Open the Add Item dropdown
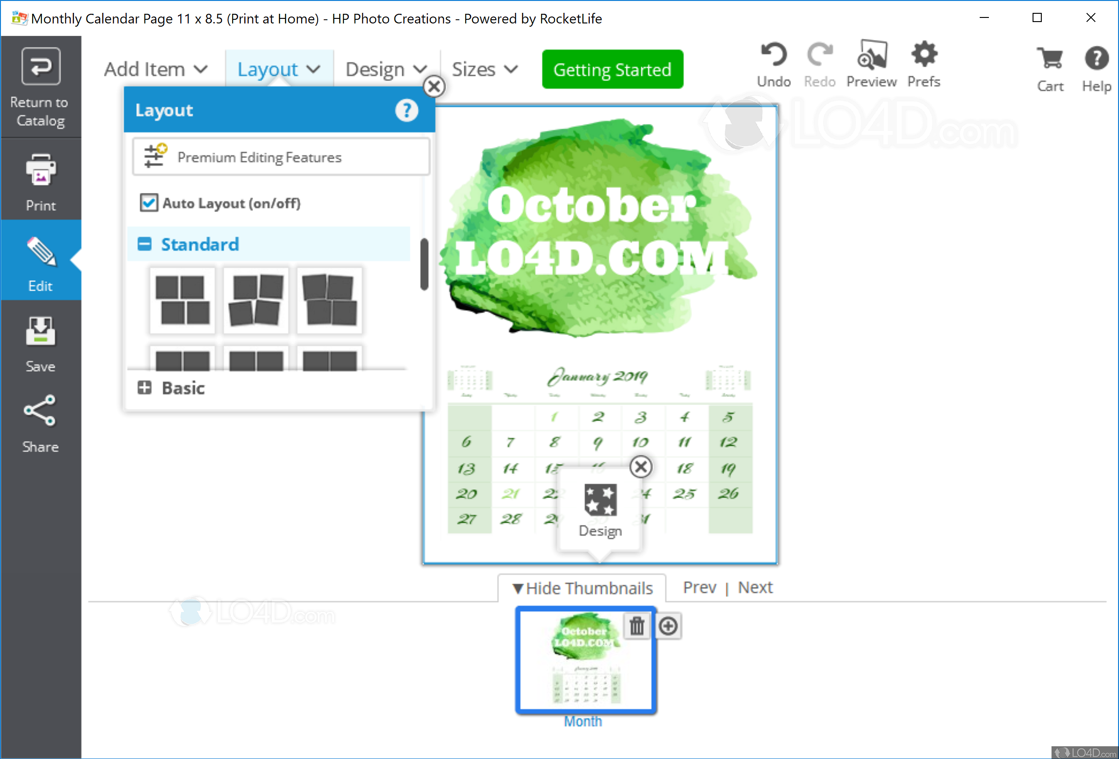This screenshot has width=1119, height=759. click(155, 69)
